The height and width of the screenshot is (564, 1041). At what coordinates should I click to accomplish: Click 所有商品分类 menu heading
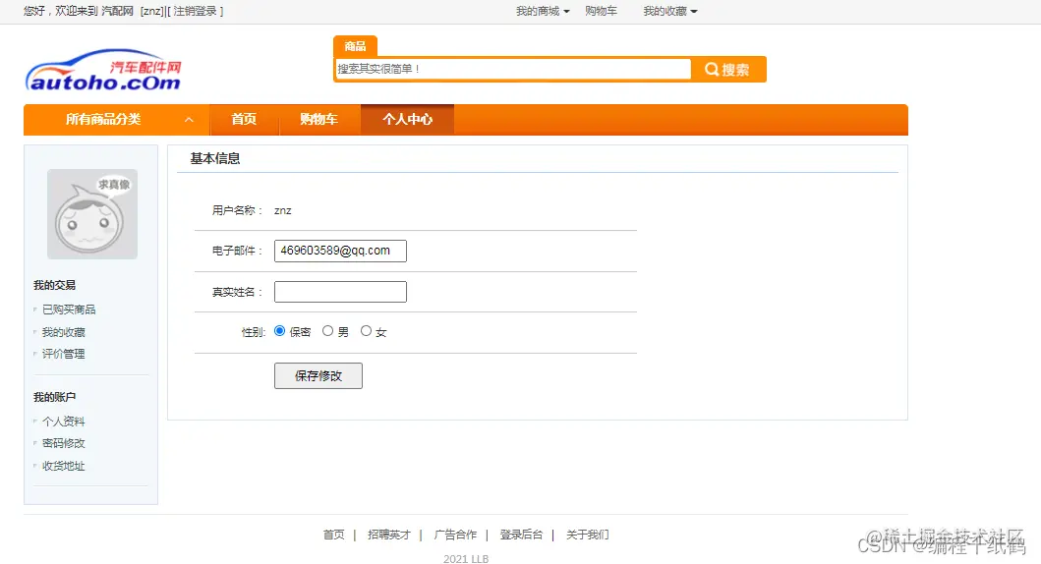(103, 120)
